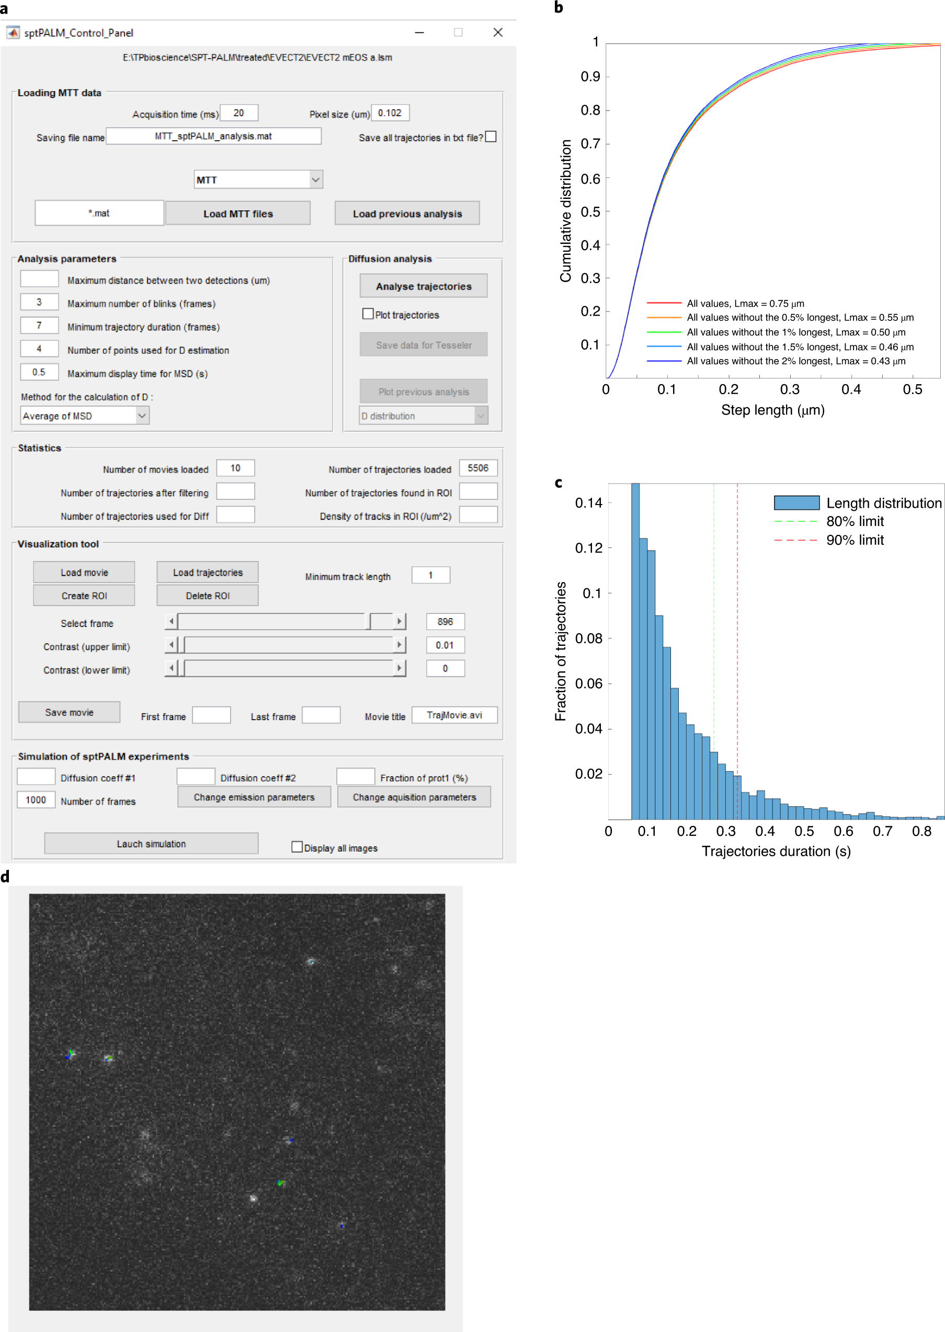Click Number of trajectories used for Diff field
The height and width of the screenshot is (1332, 945).
(236, 515)
